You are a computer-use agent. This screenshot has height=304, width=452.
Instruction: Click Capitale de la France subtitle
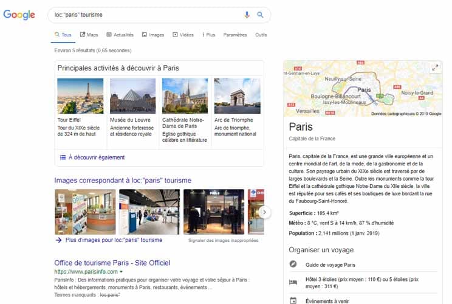[x=312, y=139]
